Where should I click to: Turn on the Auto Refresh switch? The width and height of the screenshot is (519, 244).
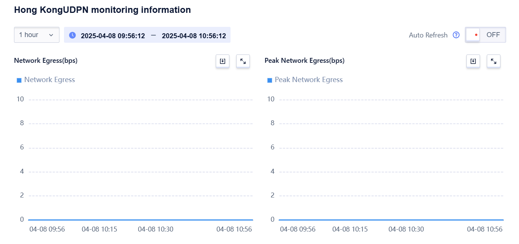[x=473, y=35]
